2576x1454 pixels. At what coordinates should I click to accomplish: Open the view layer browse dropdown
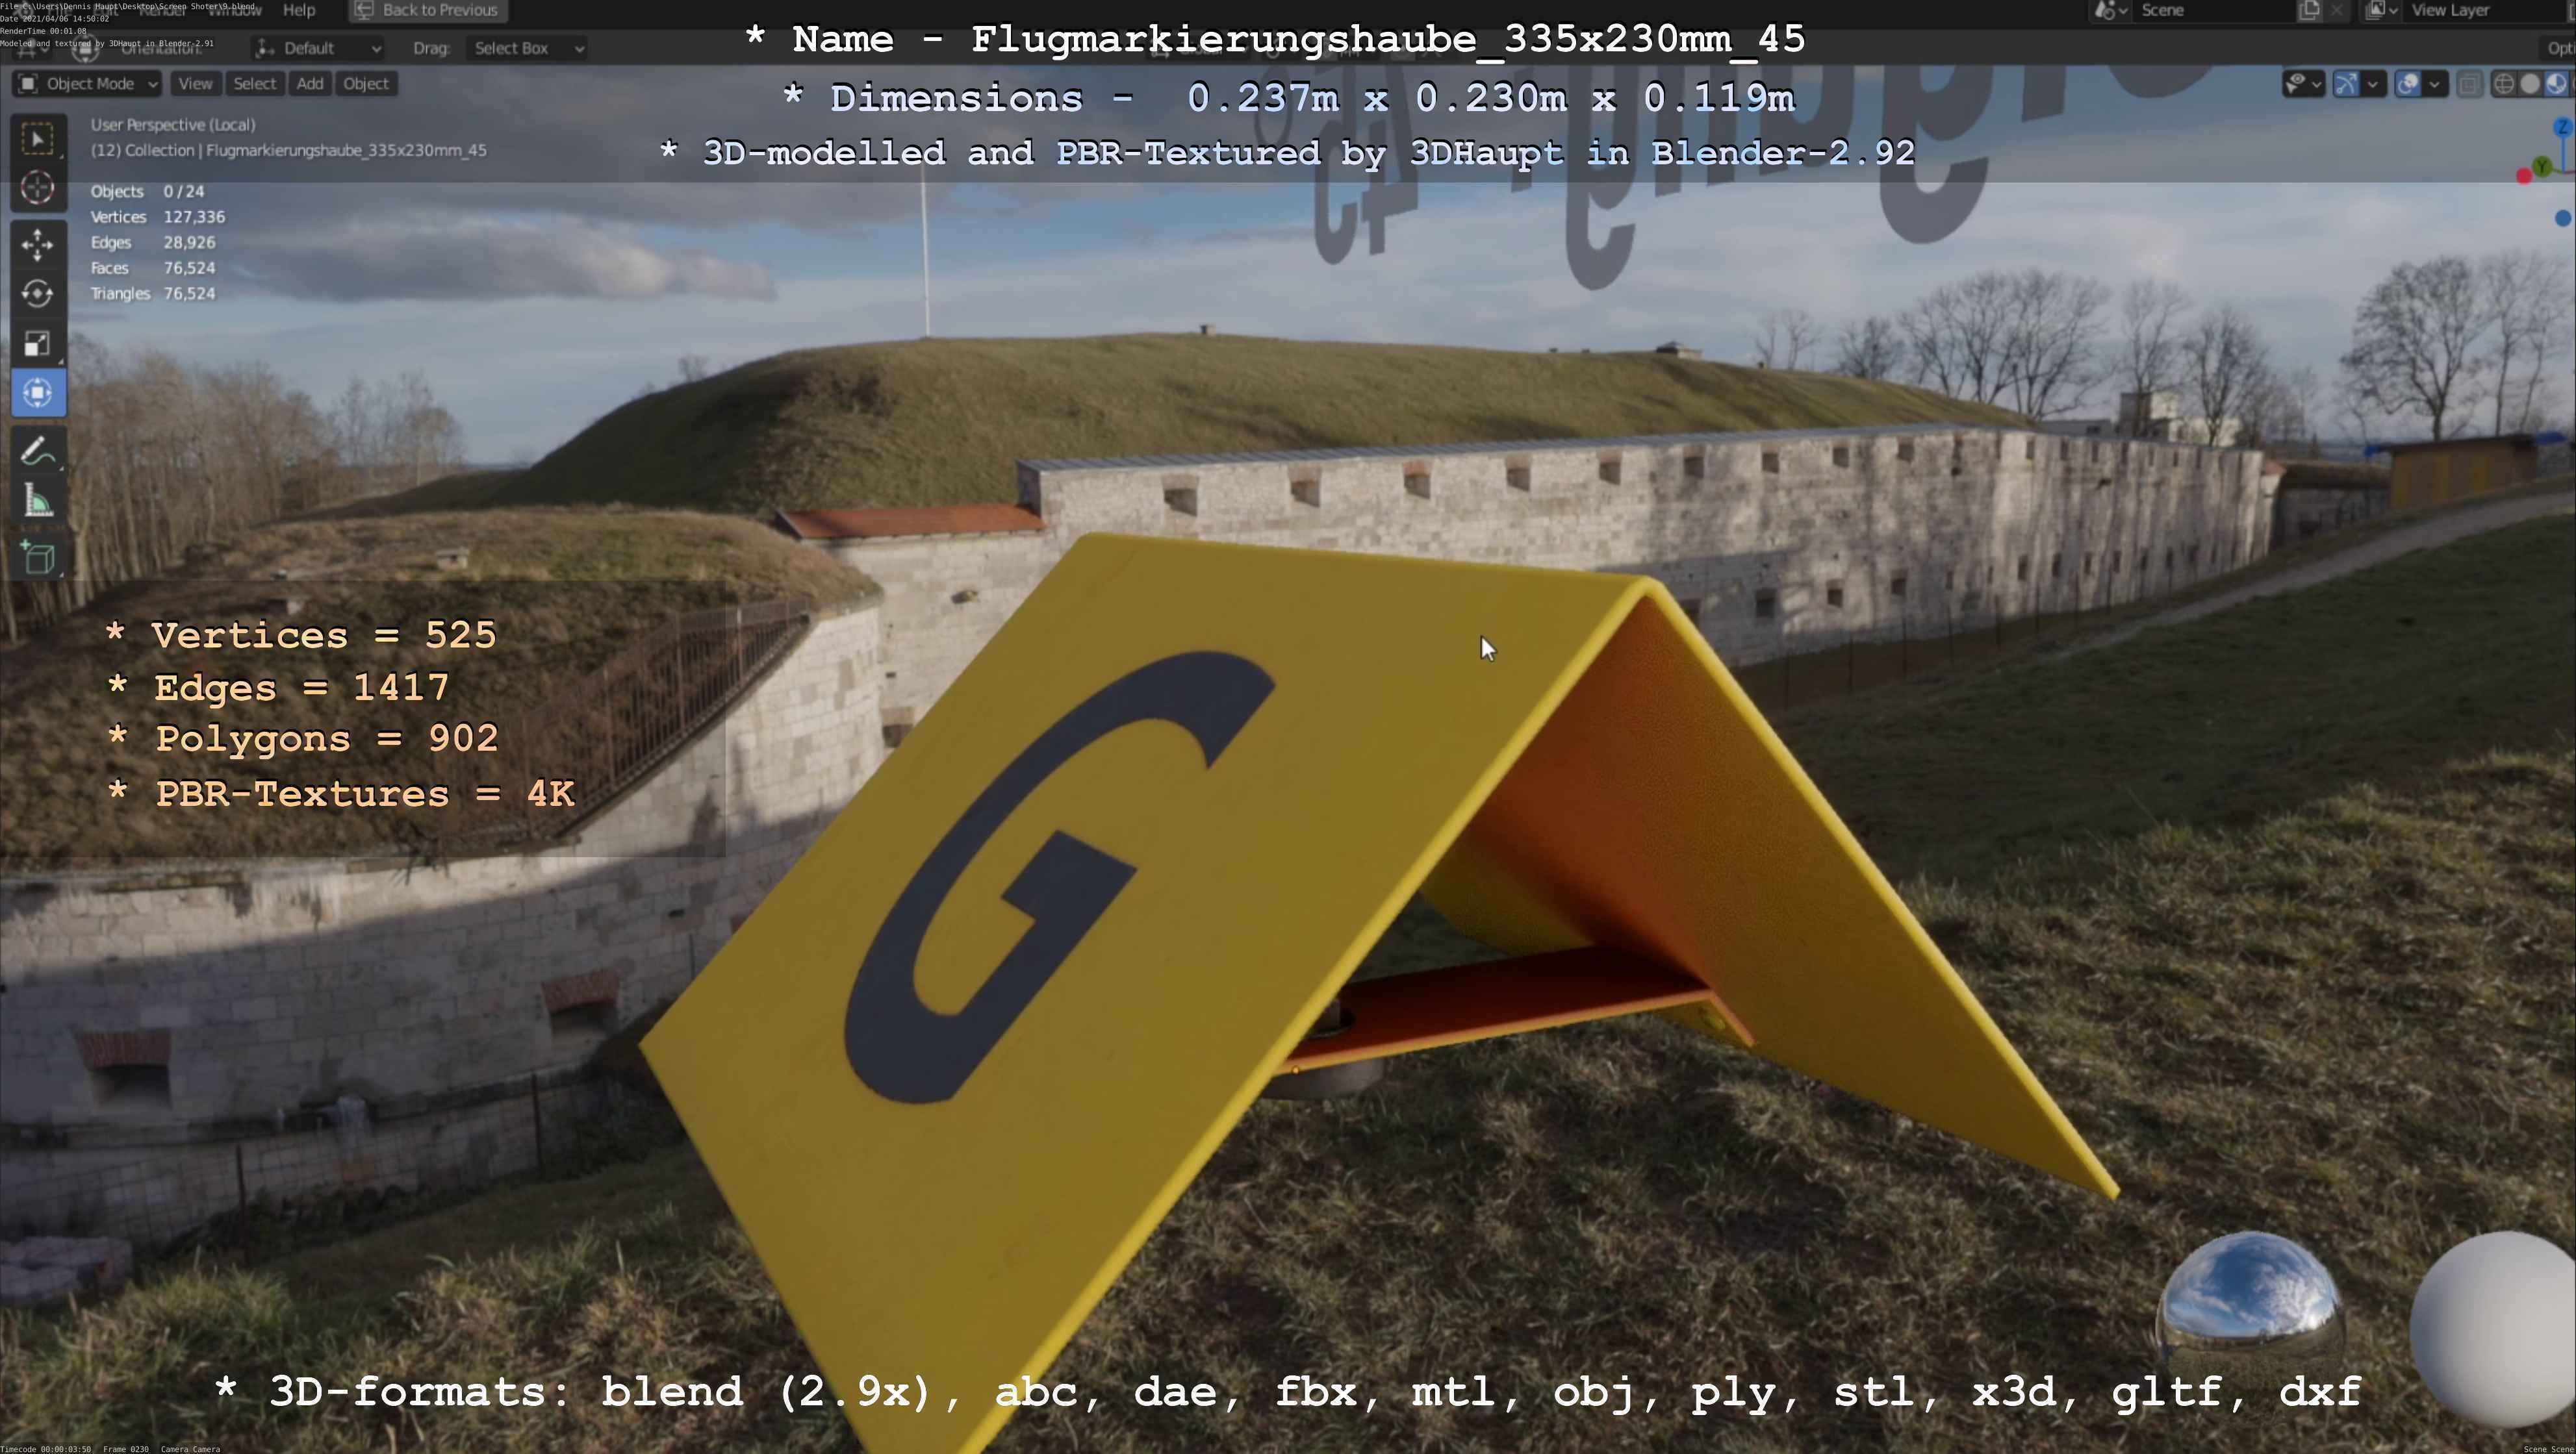point(2381,10)
